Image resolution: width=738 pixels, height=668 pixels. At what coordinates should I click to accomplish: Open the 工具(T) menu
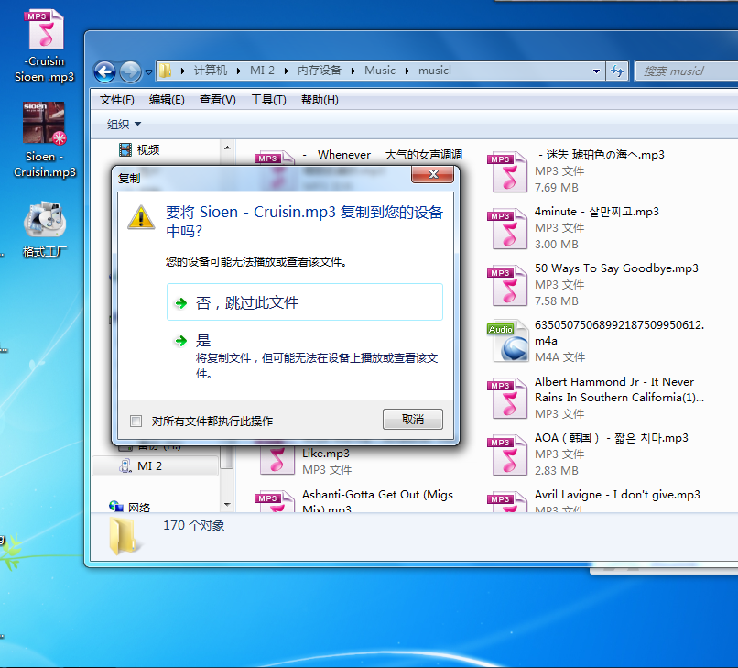[268, 100]
